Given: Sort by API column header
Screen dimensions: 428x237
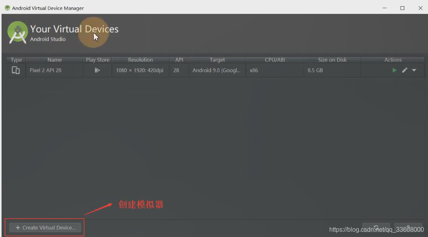Looking at the screenshot, I should coord(179,60).
